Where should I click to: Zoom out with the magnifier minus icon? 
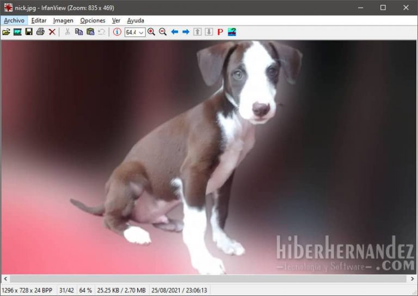pyautogui.click(x=163, y=32)
